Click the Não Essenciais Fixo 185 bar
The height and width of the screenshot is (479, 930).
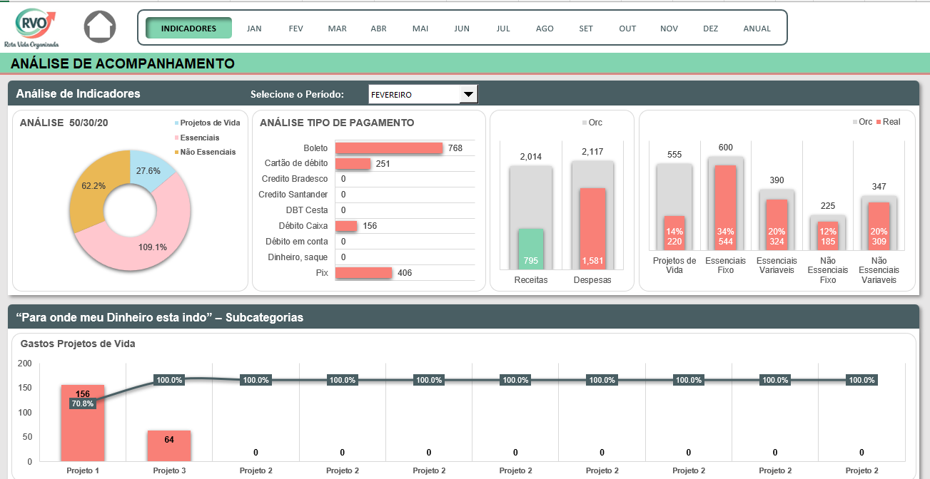click(828, 236)
